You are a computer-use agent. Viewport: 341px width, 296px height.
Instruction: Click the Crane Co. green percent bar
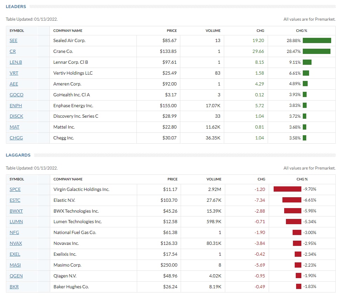pyautogui.click(x=316, y=51)
